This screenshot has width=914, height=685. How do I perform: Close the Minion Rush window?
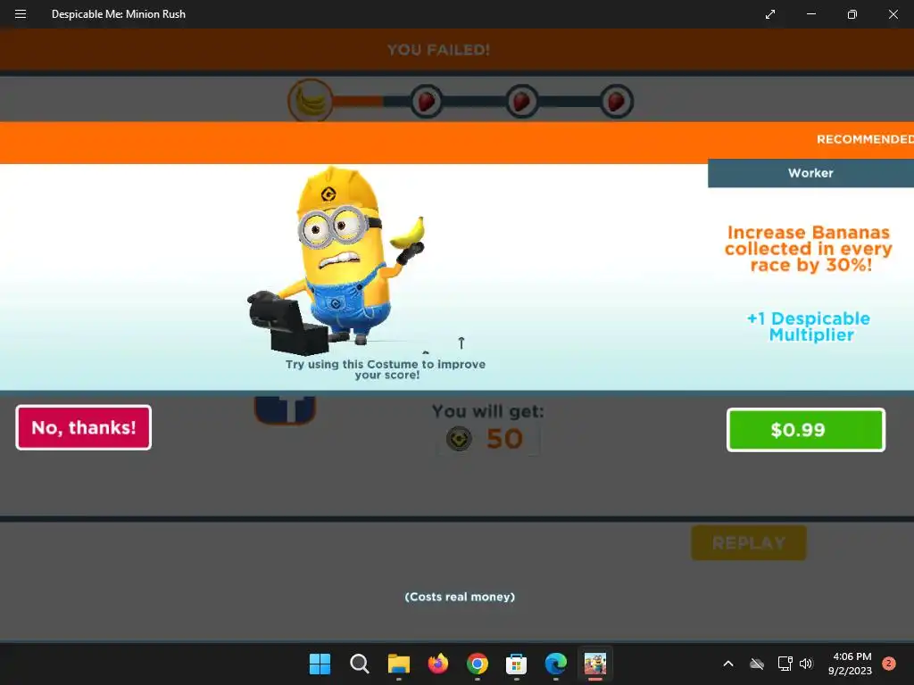coord(893,14)
